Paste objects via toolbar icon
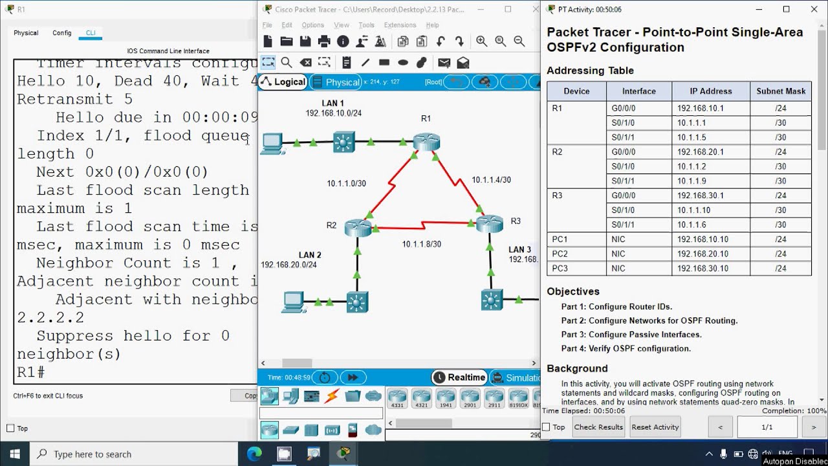Screen dimensions: 828x466 422,41
